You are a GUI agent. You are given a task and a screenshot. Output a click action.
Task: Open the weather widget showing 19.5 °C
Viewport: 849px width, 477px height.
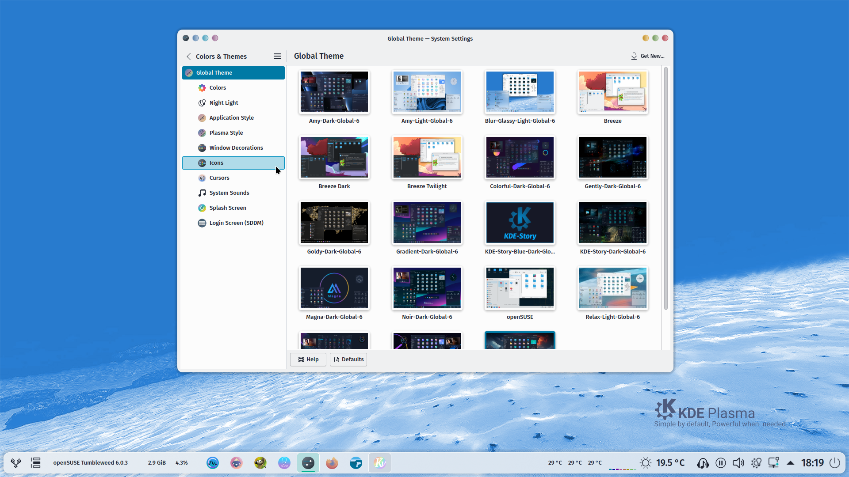pyautogui.click(x=662, y=463)
